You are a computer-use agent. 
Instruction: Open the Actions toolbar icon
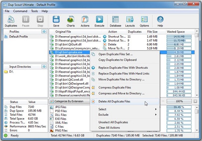tap(85, 19)
